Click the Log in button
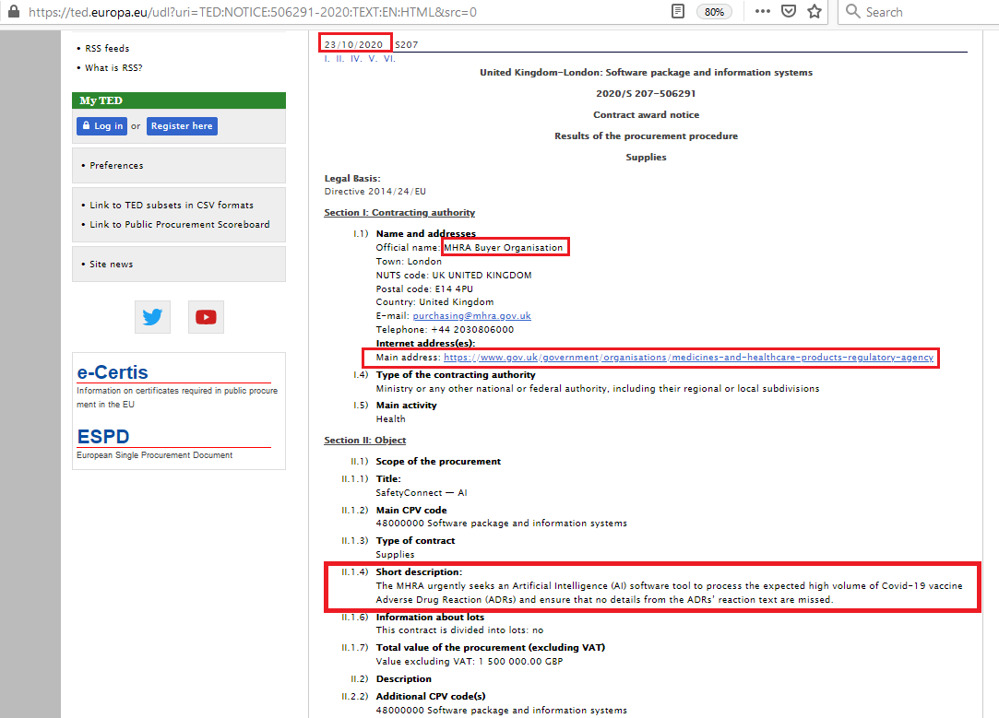 102,126
